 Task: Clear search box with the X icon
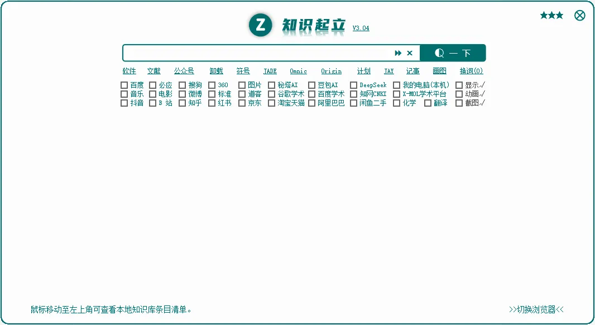click(x=410, y=53)
